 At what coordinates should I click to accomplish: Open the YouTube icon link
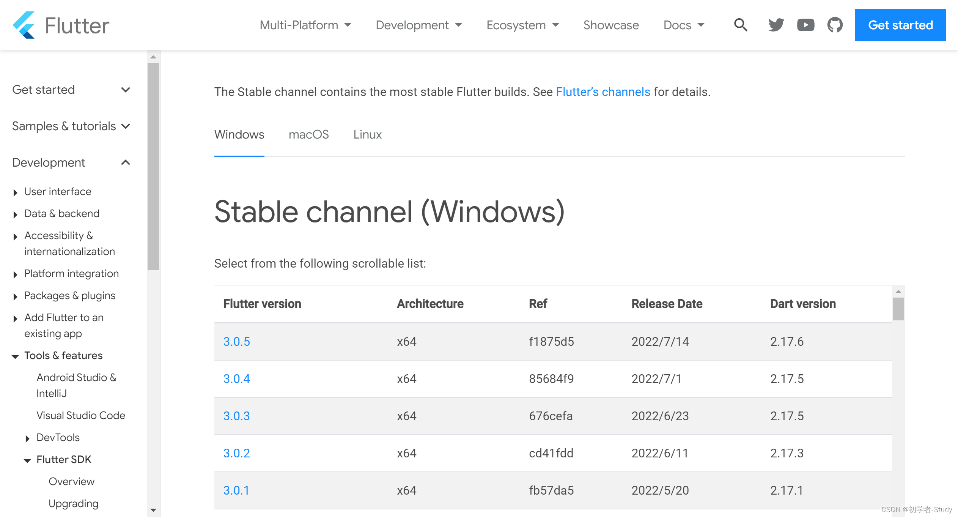(x=804, y=25)
